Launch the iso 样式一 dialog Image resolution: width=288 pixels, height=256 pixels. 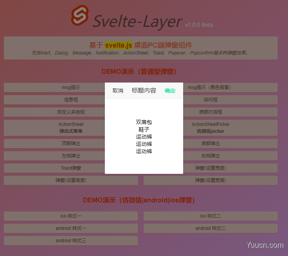tap(71, 216)
